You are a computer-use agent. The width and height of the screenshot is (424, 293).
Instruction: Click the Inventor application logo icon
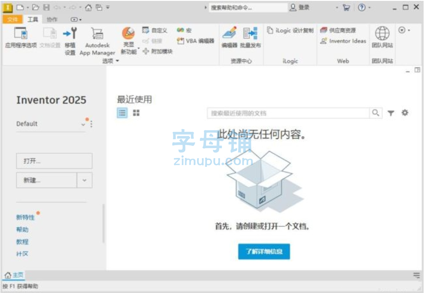click(7, 7)
